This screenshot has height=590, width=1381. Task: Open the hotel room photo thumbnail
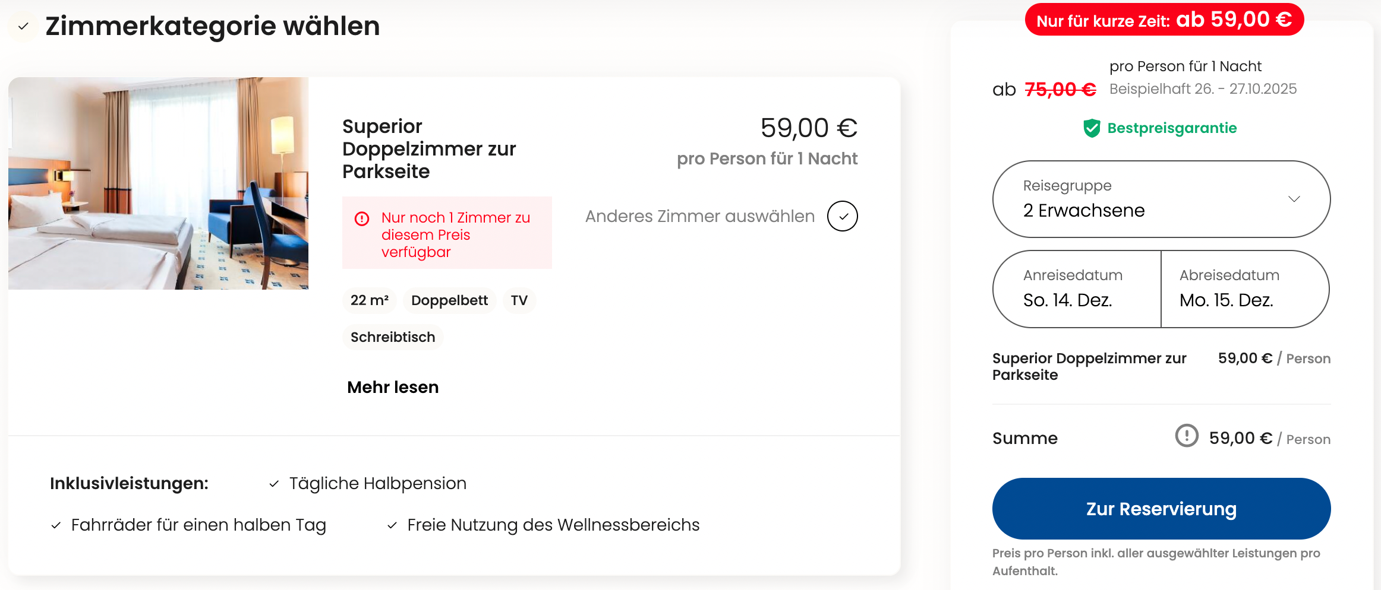point(159,183)
